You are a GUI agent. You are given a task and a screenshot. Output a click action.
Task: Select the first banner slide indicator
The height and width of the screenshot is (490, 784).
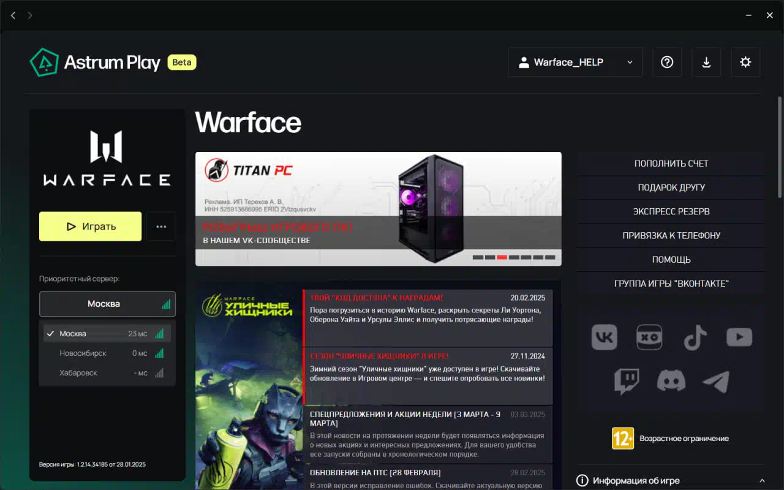pyautogui.click(x=478, y=257)
